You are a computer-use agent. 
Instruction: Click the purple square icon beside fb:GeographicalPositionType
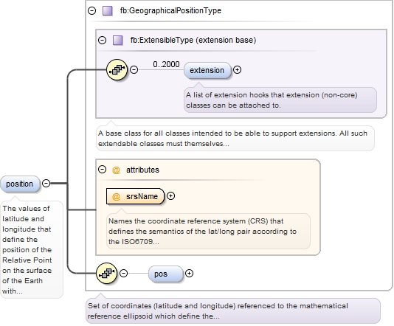tap(108, 11)
